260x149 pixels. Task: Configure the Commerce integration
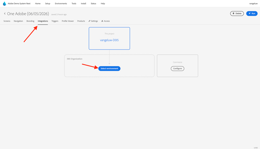click(177, 69)
